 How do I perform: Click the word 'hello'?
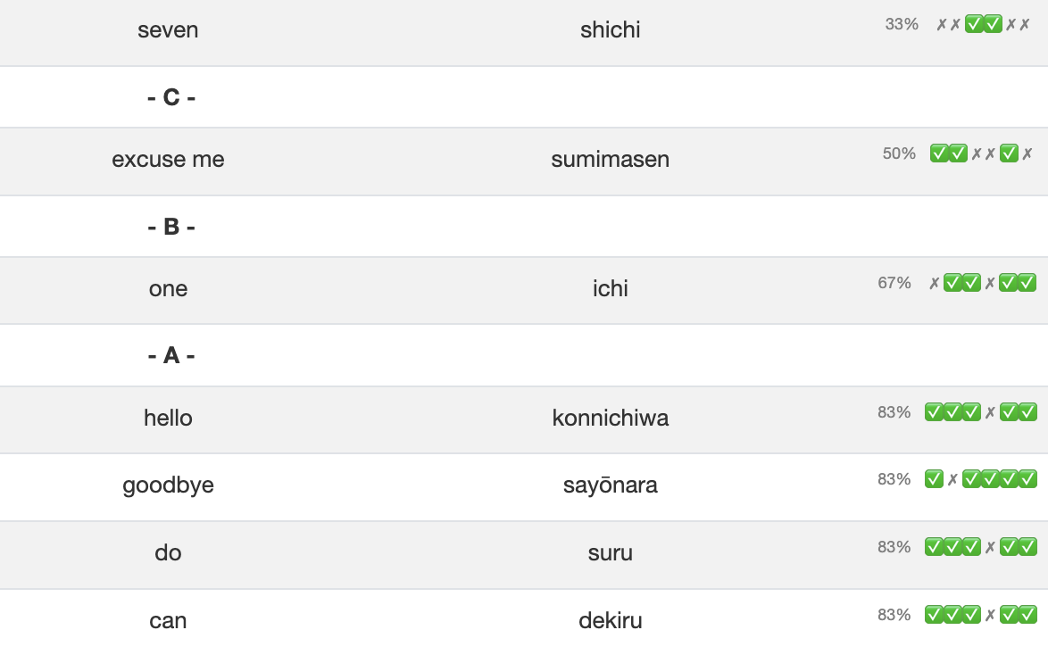tap(168, 419)
